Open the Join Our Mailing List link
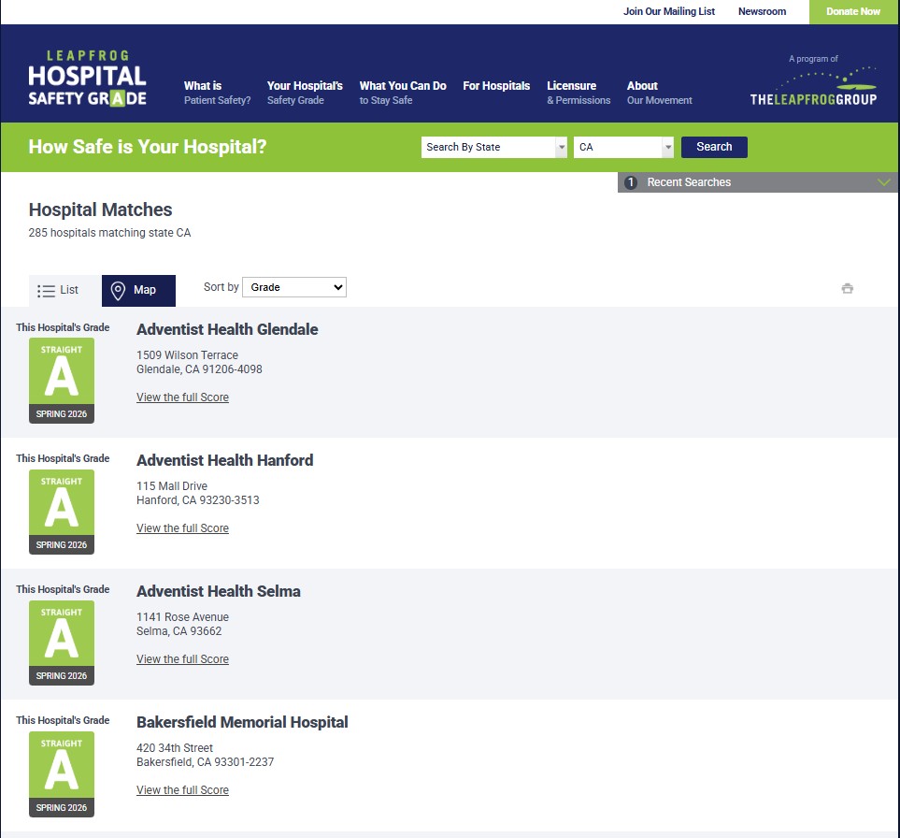Viewport: 900px width, 838px height. tap(669, 11)
